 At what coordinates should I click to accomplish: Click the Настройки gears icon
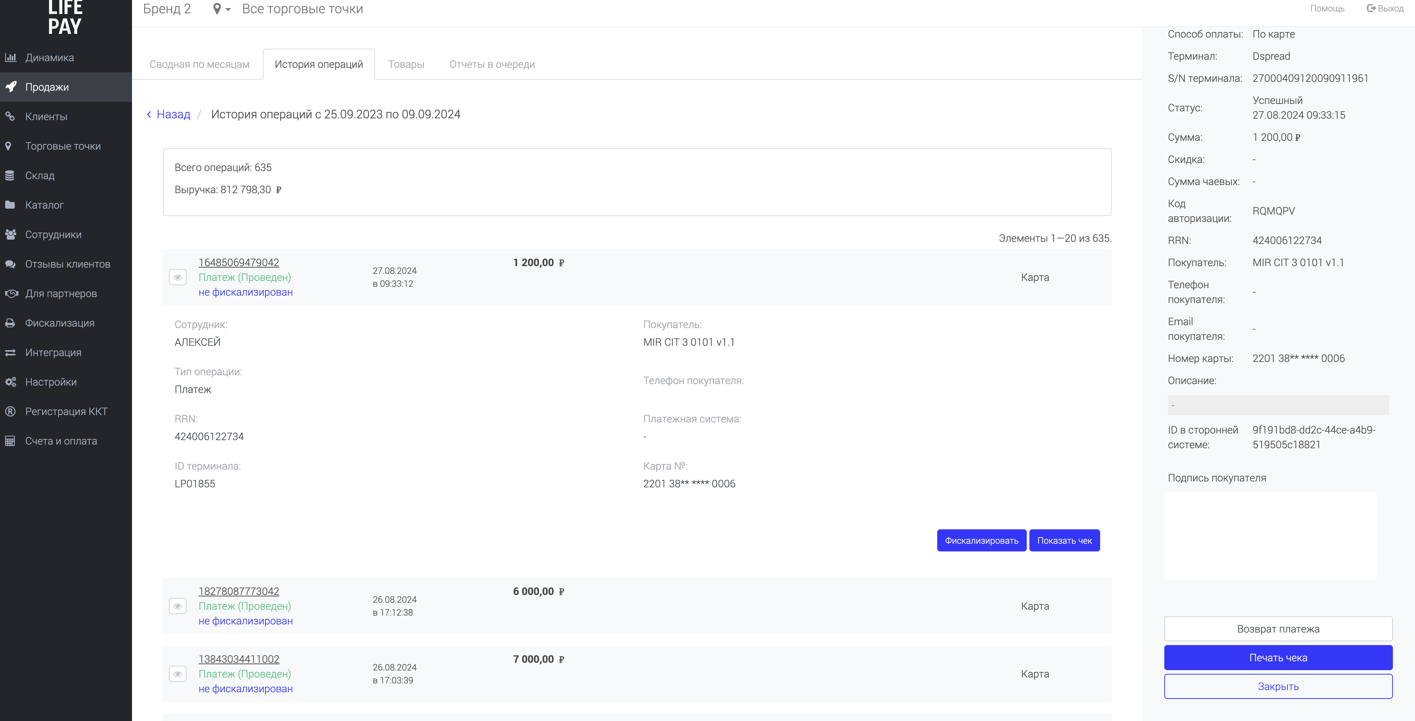coord(10,382)
